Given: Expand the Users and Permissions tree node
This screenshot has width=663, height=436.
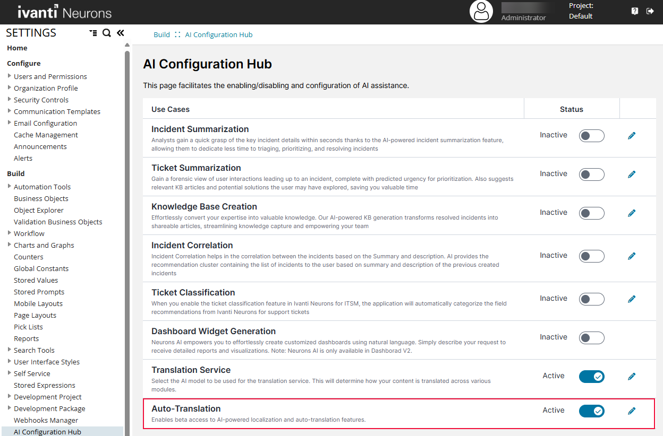Looking at the screenshot, I should pyautogui.click(x=10, y=76).
